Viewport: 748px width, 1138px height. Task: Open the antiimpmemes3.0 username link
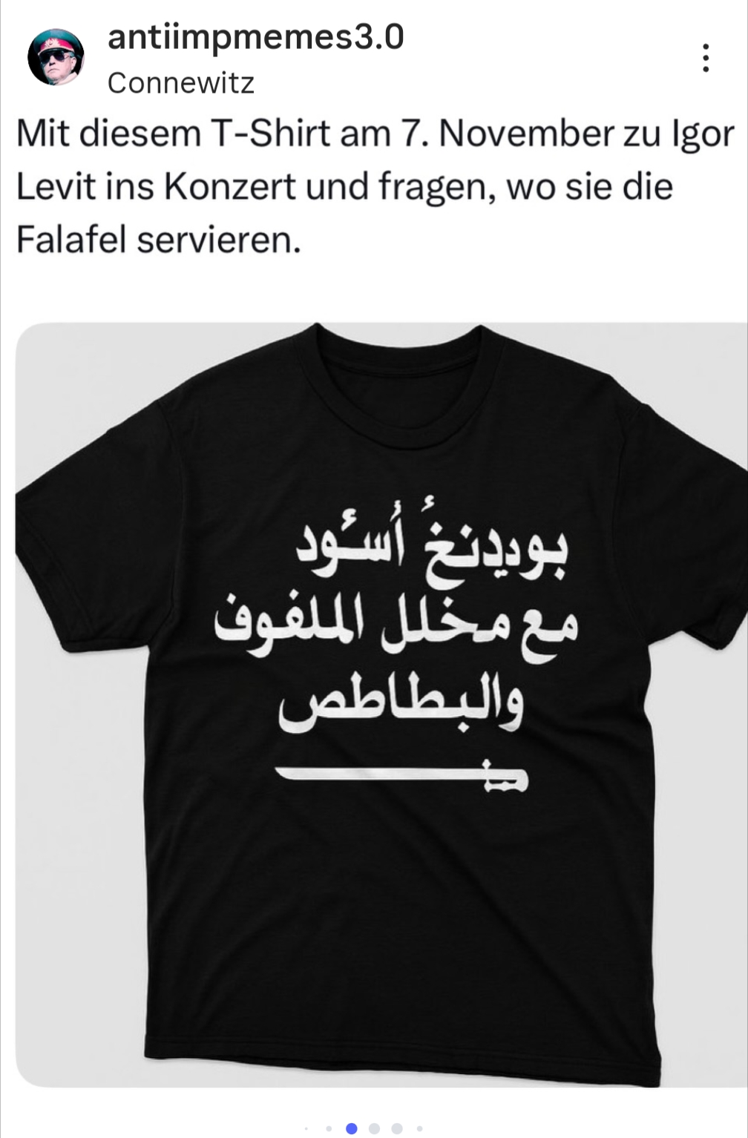256,37
